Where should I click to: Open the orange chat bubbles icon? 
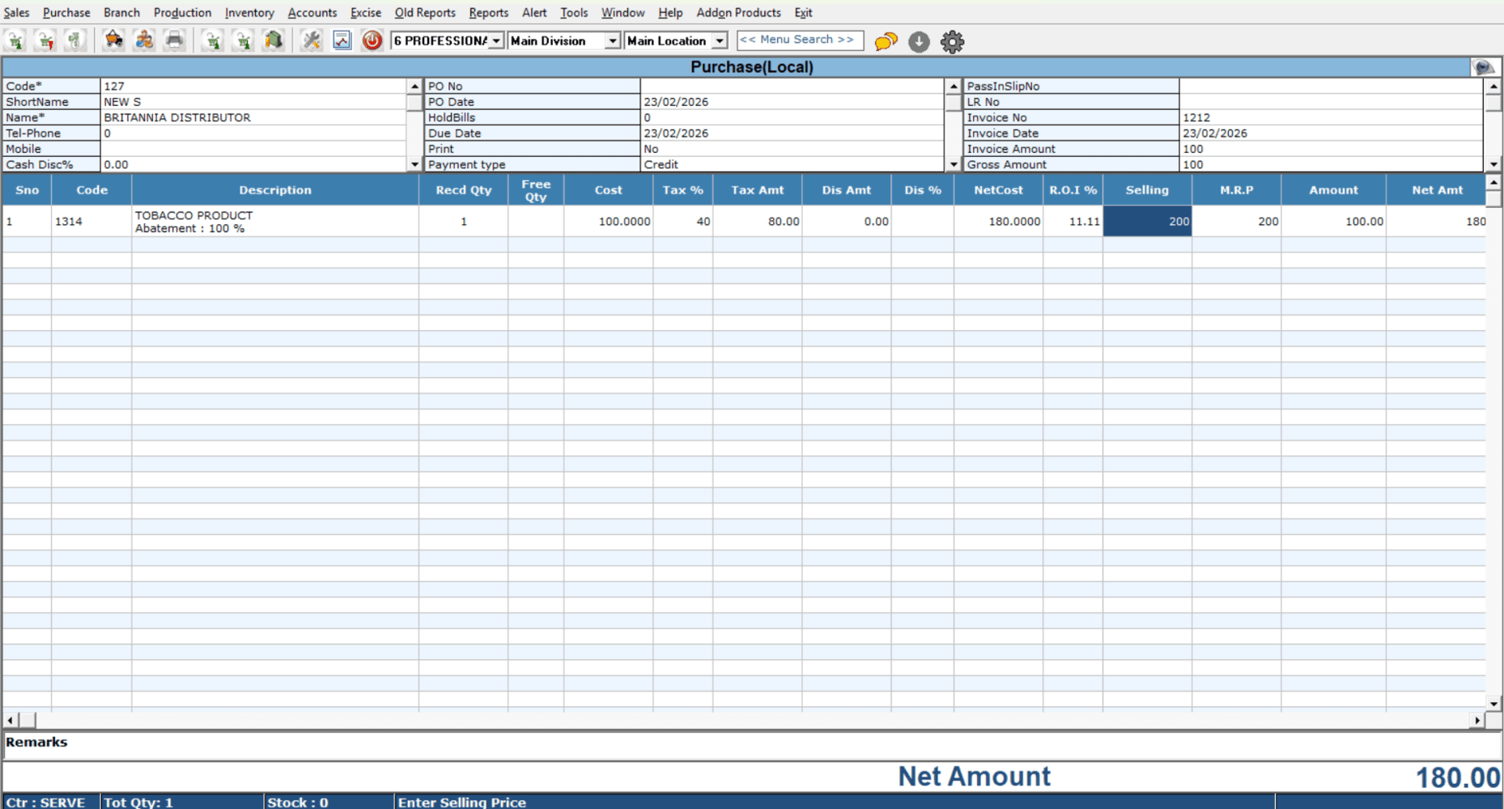(x=886, y=41)
